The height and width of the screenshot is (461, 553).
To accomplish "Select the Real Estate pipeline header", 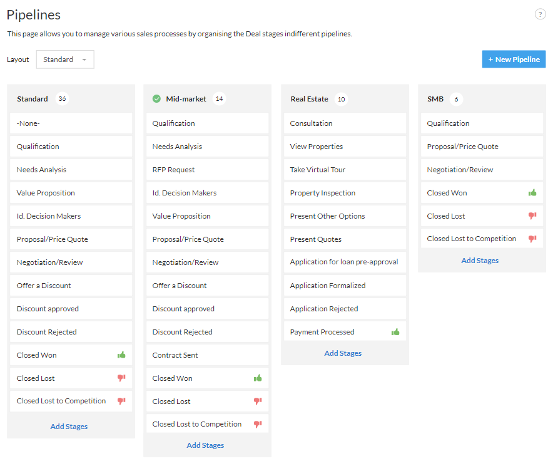I will [x=309, y=98].
